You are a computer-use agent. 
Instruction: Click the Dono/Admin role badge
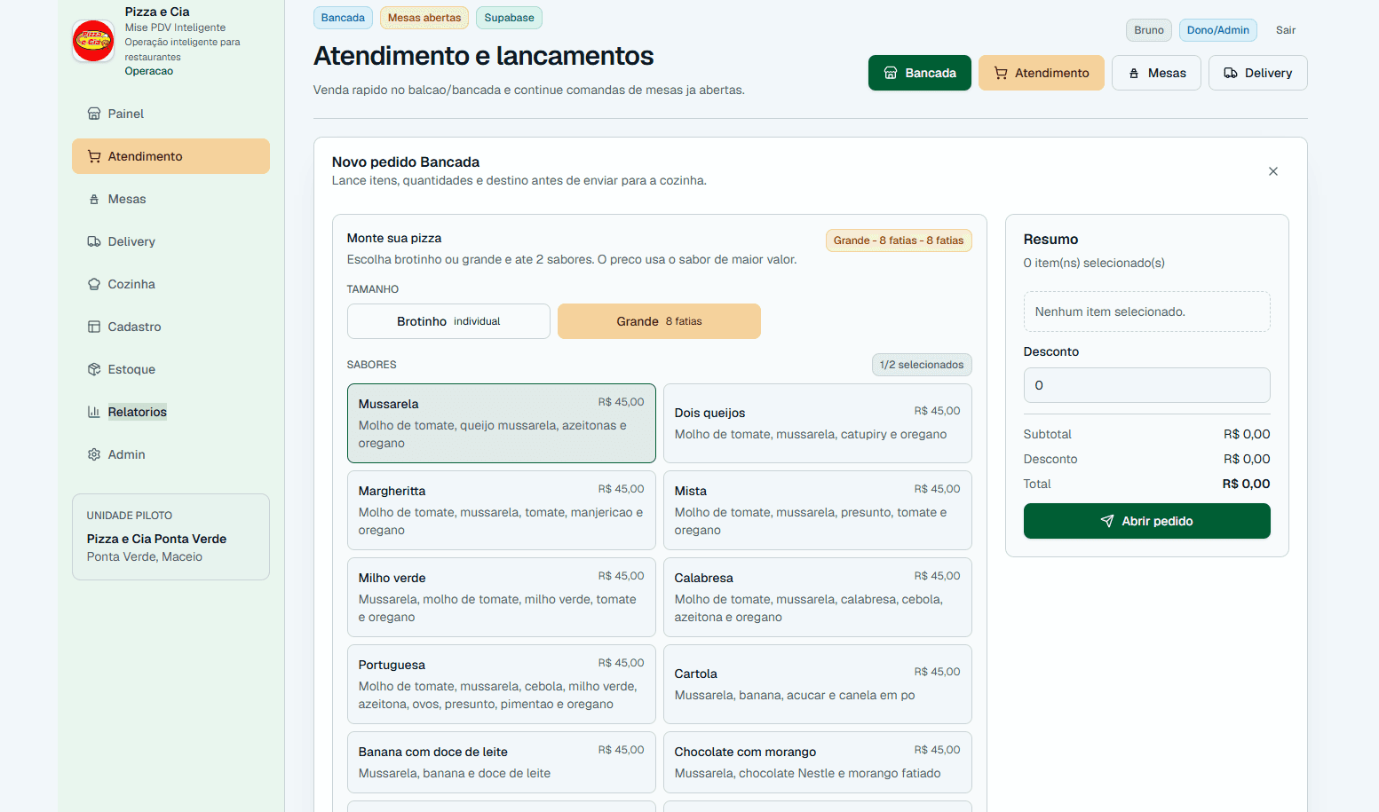click(x=1218, y=30)
